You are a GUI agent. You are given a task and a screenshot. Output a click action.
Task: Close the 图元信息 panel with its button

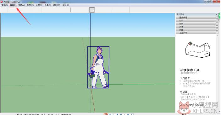[x=217, y=18]
